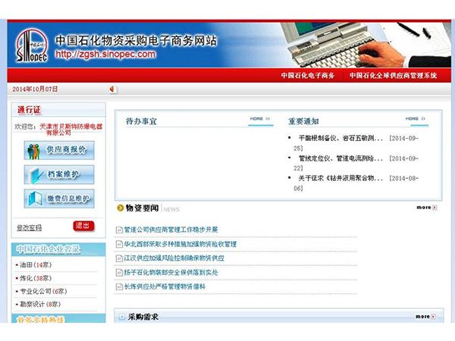This screenshot has width=455, height=341.
Task: Click the 通行证 panel heading
Action: tap(29, 110)
